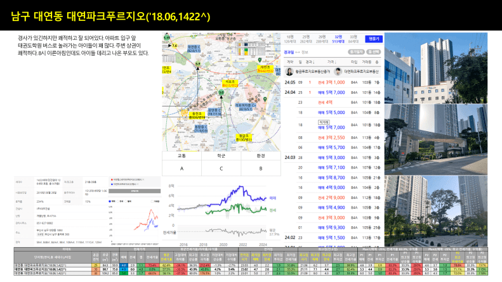Open the top apartment tower photo
This screenshot has height=282, width=502.
pos(436,68)
